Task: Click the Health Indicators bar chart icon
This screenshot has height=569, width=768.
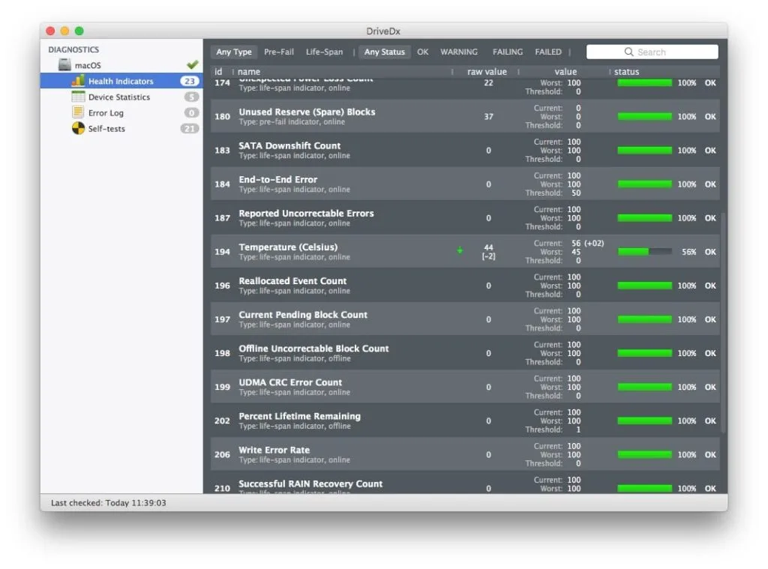Action: click(78, 81)
